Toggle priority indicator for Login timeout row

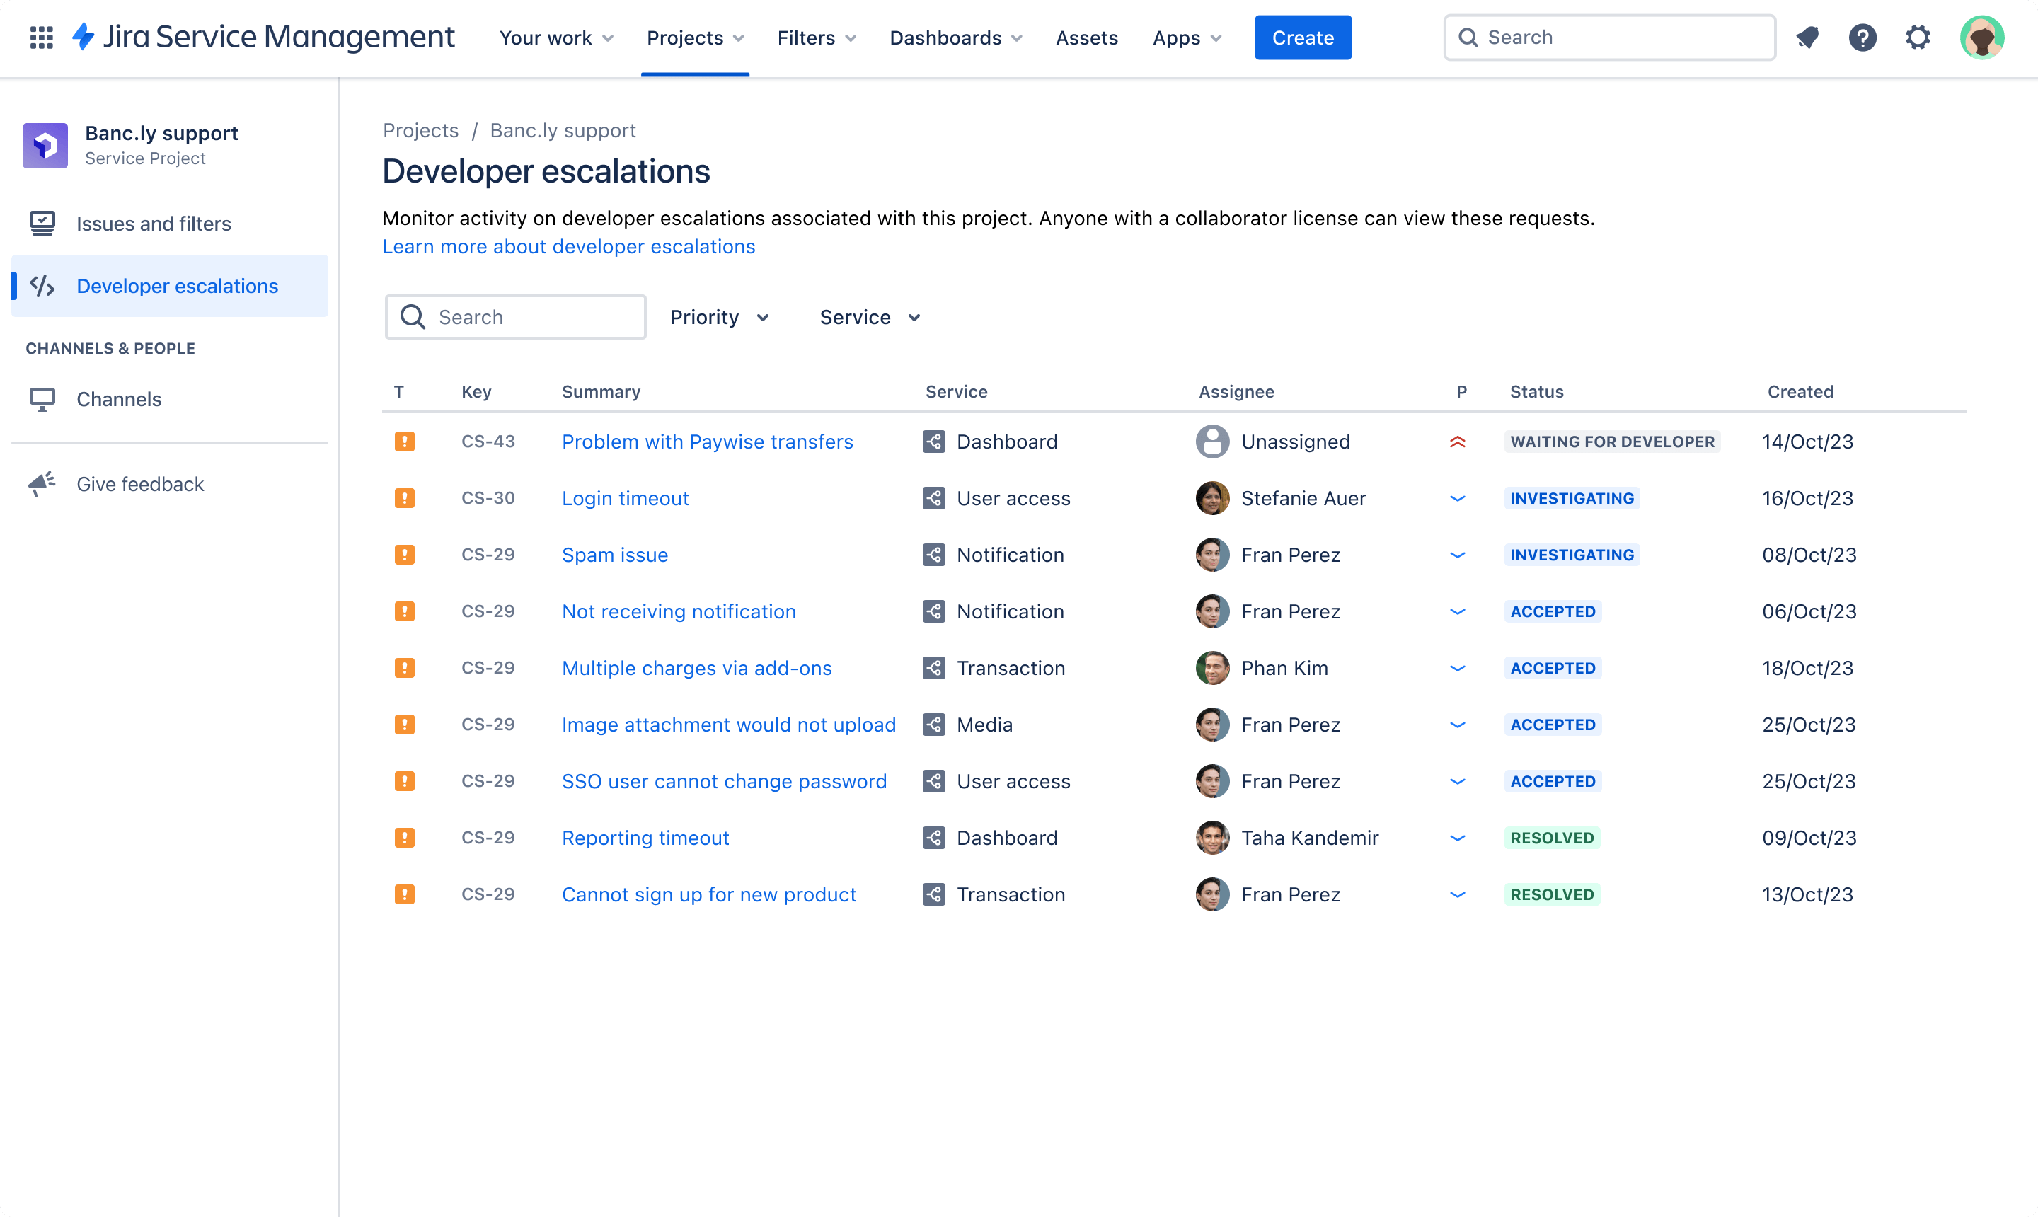tap(1457, 498)
